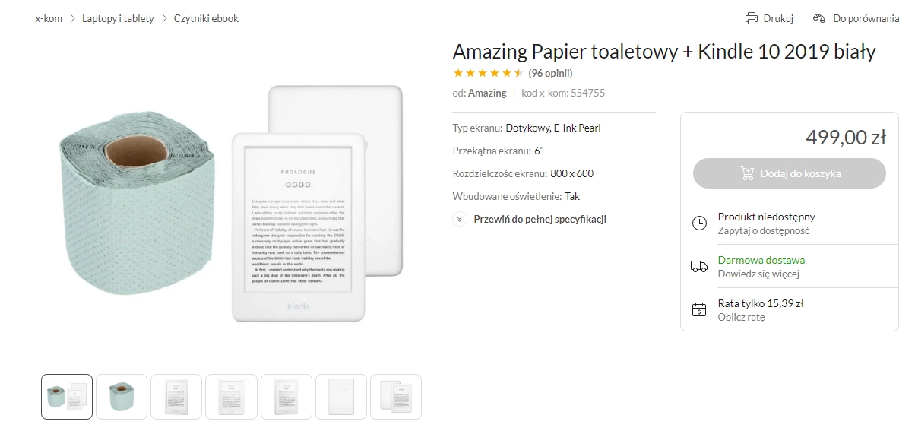The width and height of the screenshot is (915, 431).
Task: Select the toilet paper roll thumbnail
Action: [x=122, y=397]
